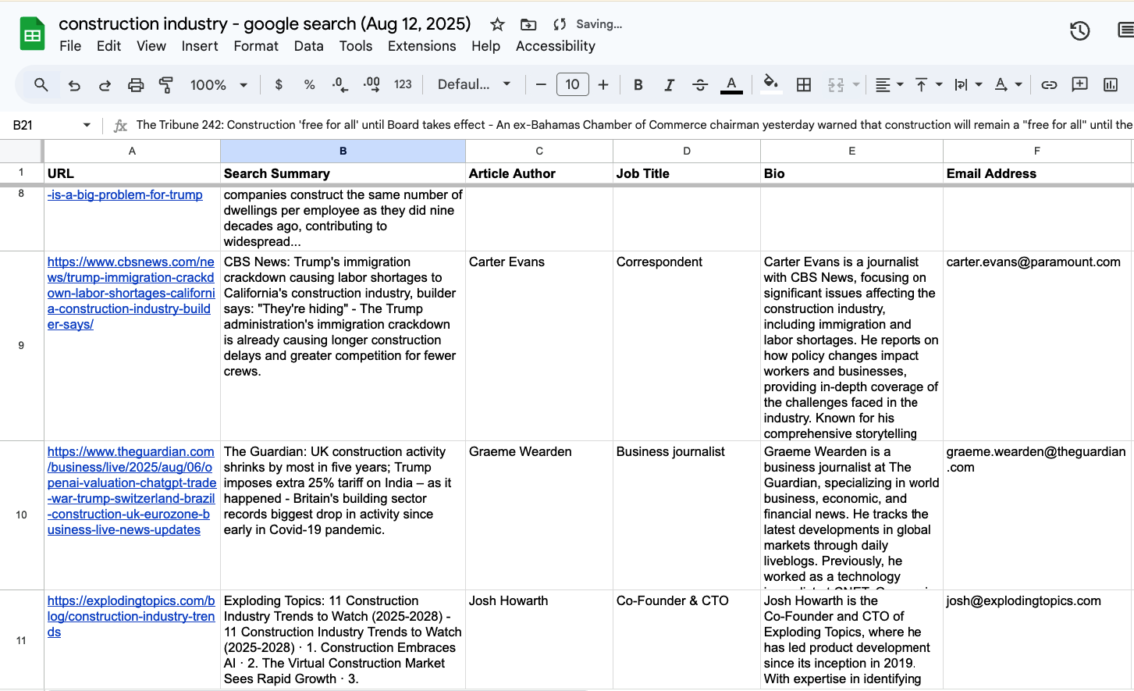Open the Data menu

309,46
